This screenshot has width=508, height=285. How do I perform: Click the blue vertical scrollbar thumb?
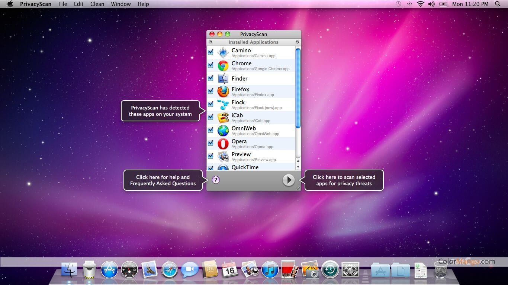tap(298, 88)
